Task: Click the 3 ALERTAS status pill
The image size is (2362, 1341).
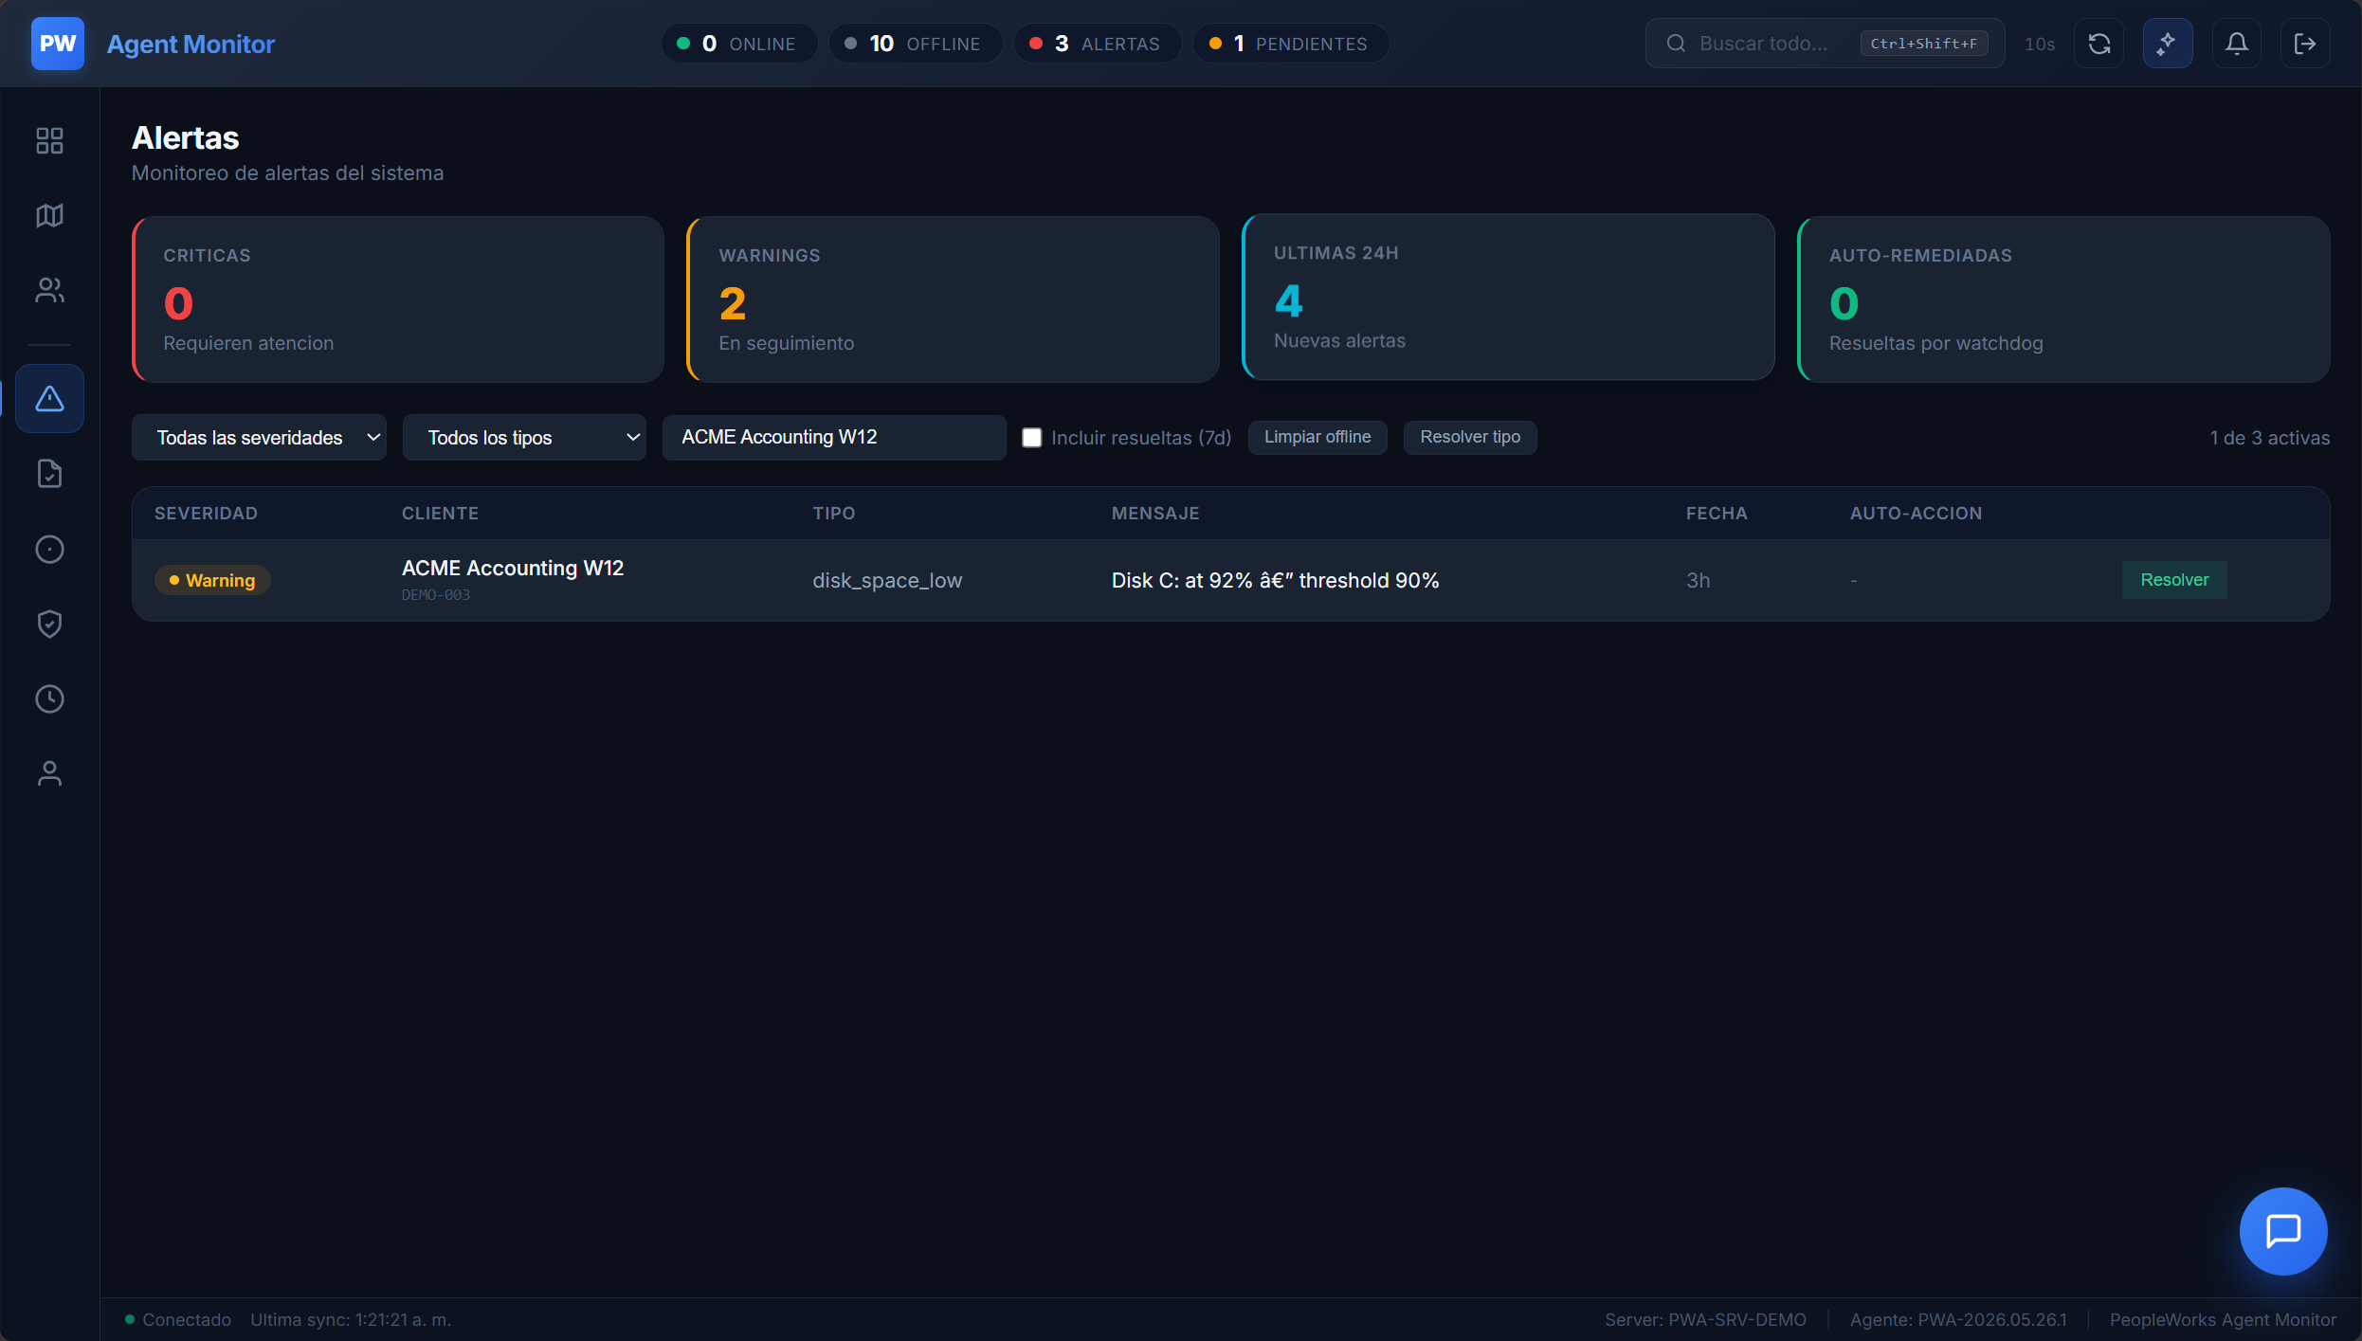Action: tap(1097, 44)
